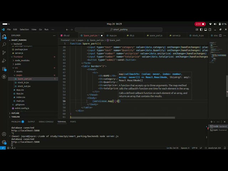This screenshot has height=171, width=228.
Task: Click the remote window status bar icon
Action: (x=3, y=148)
